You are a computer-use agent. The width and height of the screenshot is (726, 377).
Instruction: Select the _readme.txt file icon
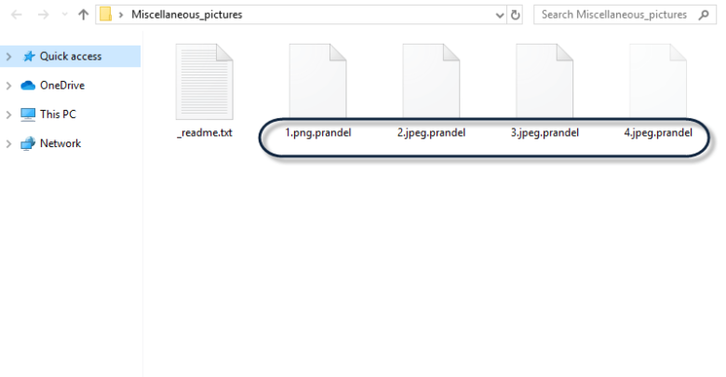(204, 82)
